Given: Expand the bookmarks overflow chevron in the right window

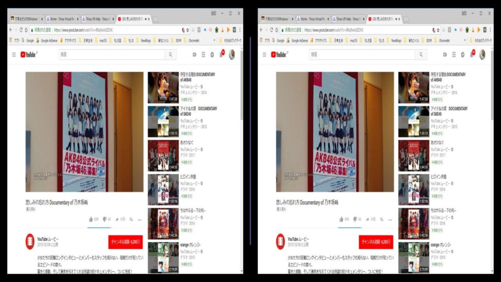Looking at the screenshot, I should 465,41.
